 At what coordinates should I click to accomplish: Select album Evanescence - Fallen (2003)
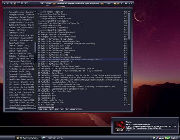coord(20,61)
